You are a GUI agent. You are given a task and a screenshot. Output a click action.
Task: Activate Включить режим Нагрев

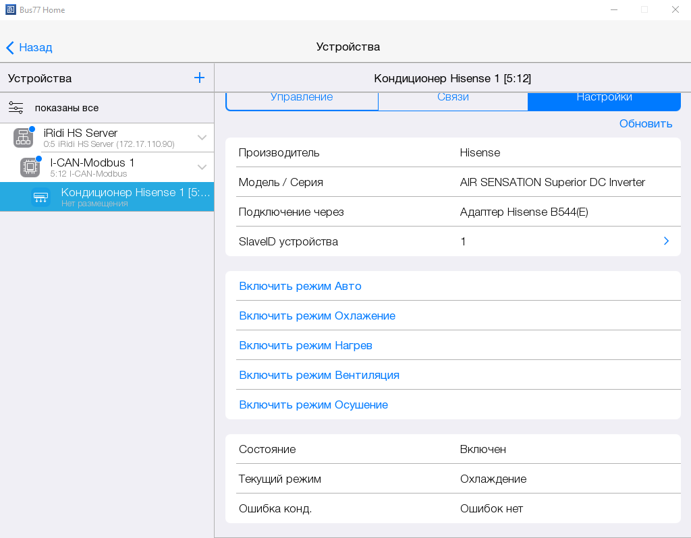[x=306, y=345]
